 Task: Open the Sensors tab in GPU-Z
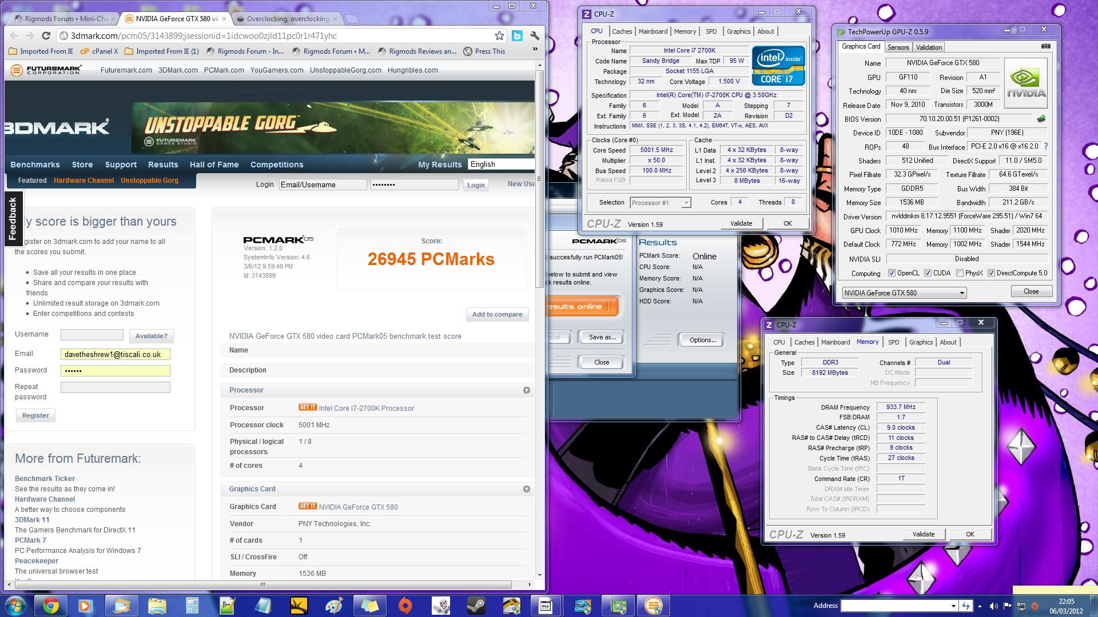point(898,47)
